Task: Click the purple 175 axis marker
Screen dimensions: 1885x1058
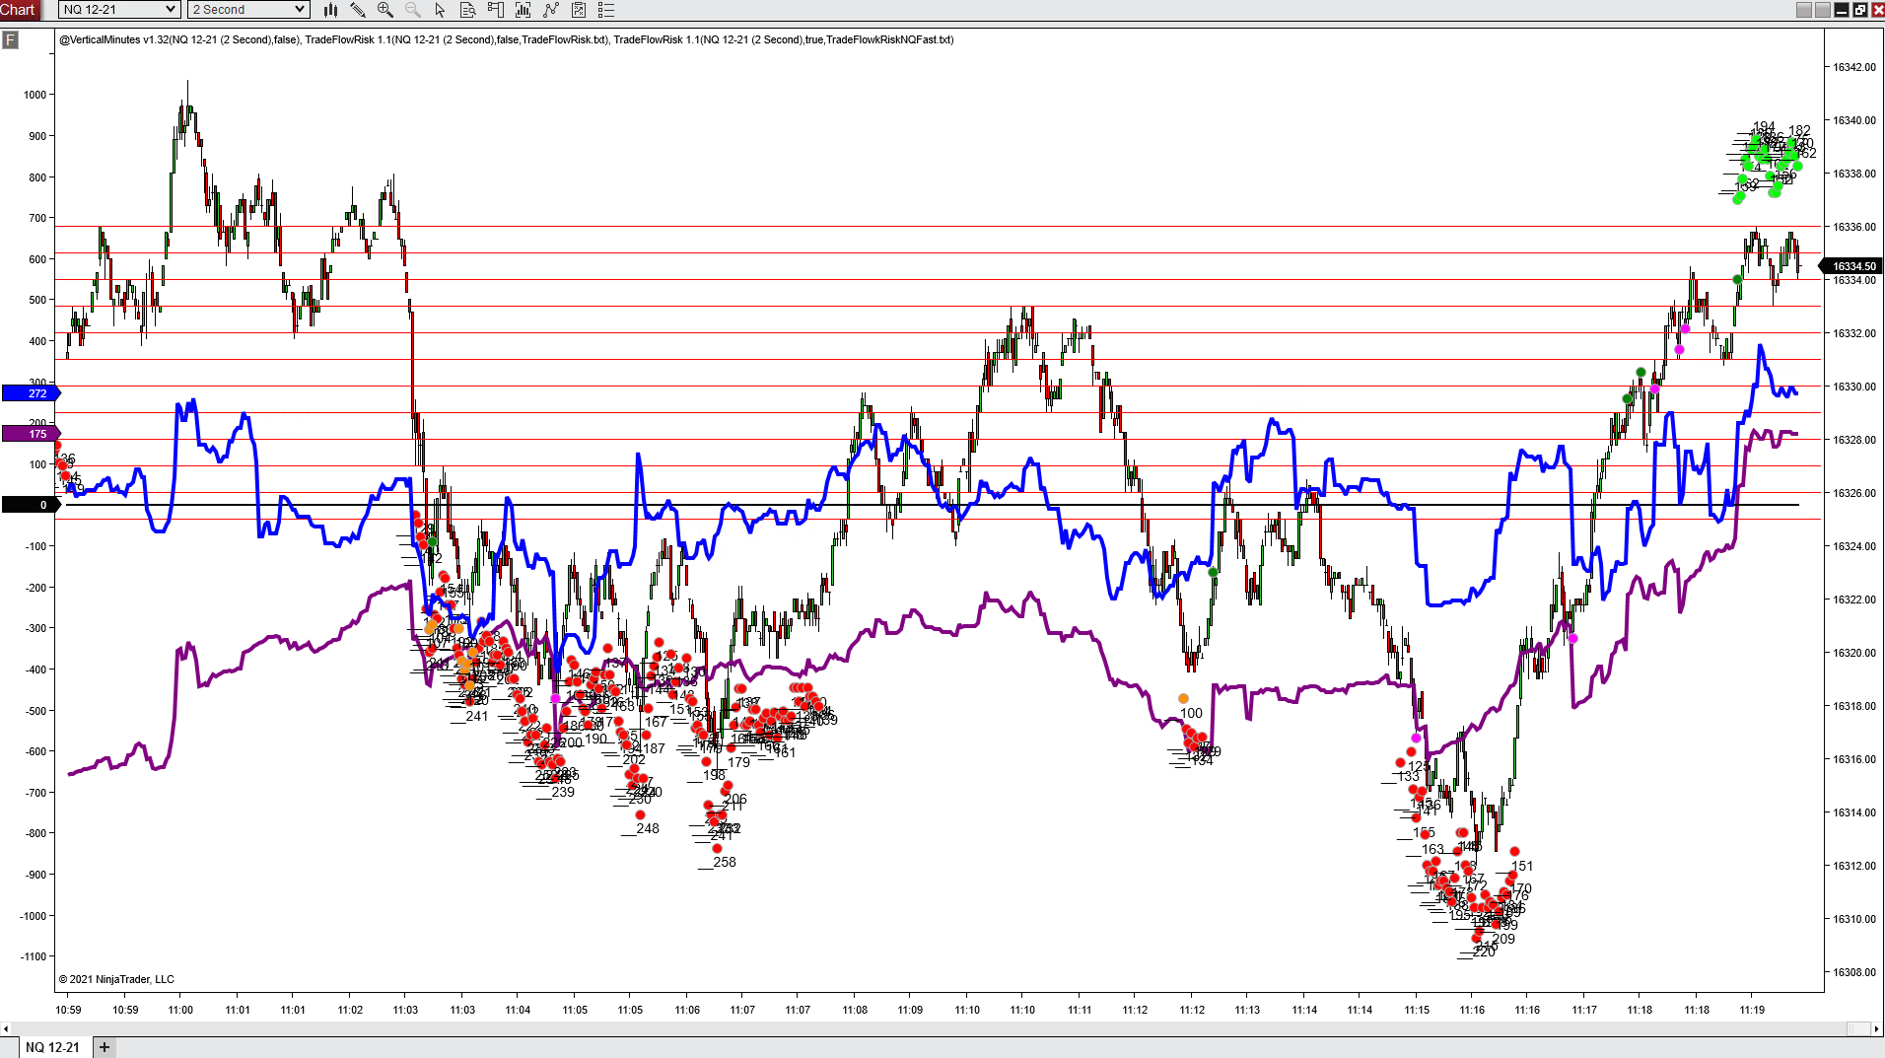Action: click(x=32, y=434)
